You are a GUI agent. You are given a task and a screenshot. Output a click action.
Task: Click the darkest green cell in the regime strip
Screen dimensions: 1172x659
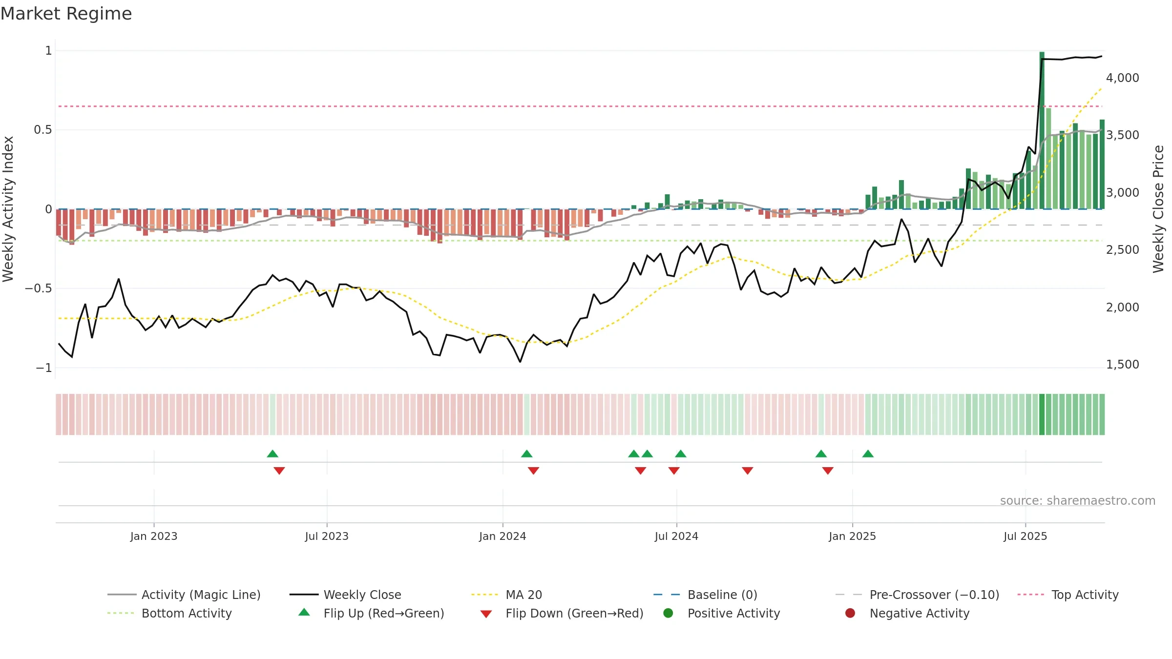(1042, 414)
